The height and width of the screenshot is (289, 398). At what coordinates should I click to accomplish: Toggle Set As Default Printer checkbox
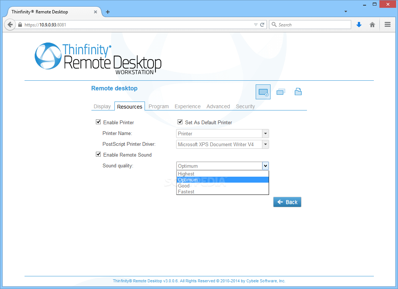click(180, 122)
